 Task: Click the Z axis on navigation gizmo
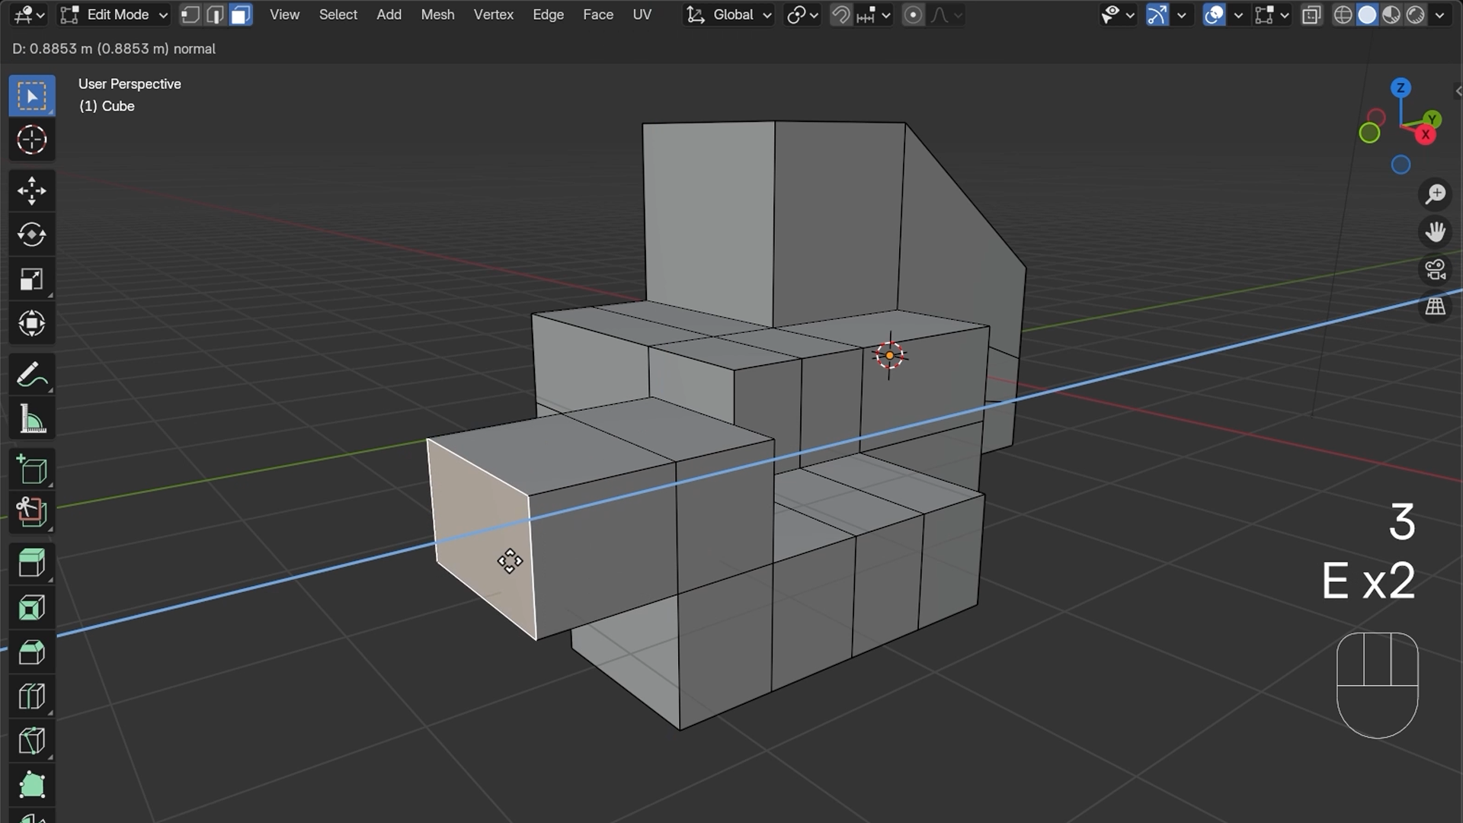tap(1401, 88)
